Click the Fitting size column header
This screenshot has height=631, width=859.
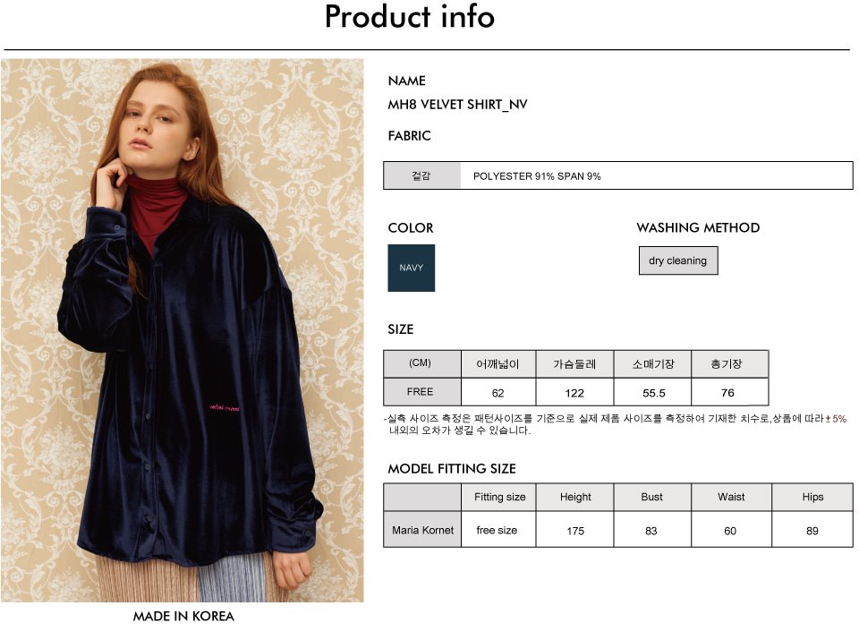coord(498,498)
